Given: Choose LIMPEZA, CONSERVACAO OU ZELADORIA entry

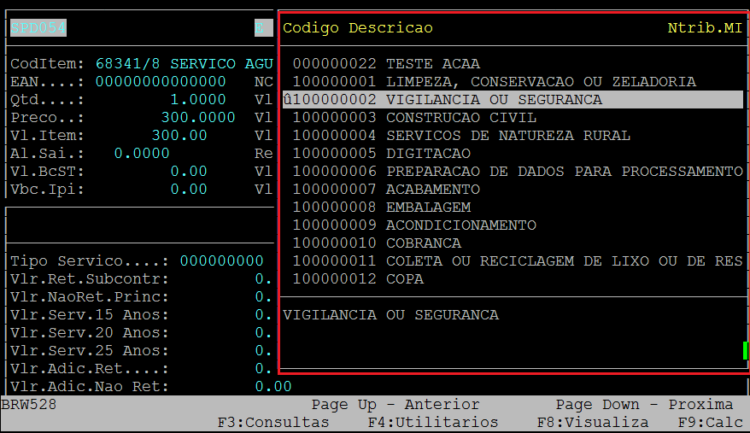Looking at the screenshot, I should click(x=494, y=82).
